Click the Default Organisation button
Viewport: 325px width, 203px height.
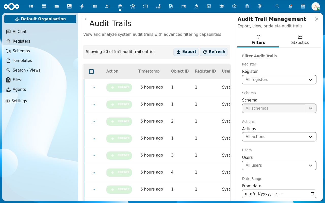point(40,19)
